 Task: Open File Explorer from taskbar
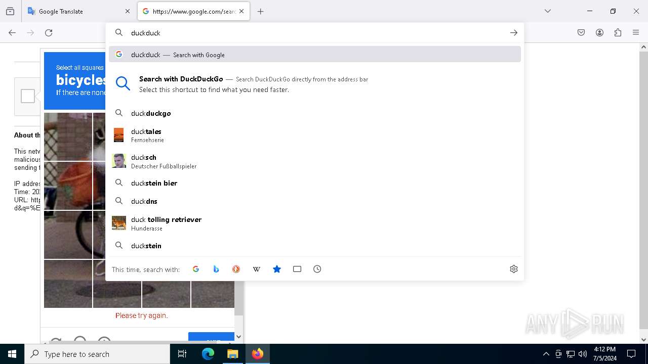(232, 354)
